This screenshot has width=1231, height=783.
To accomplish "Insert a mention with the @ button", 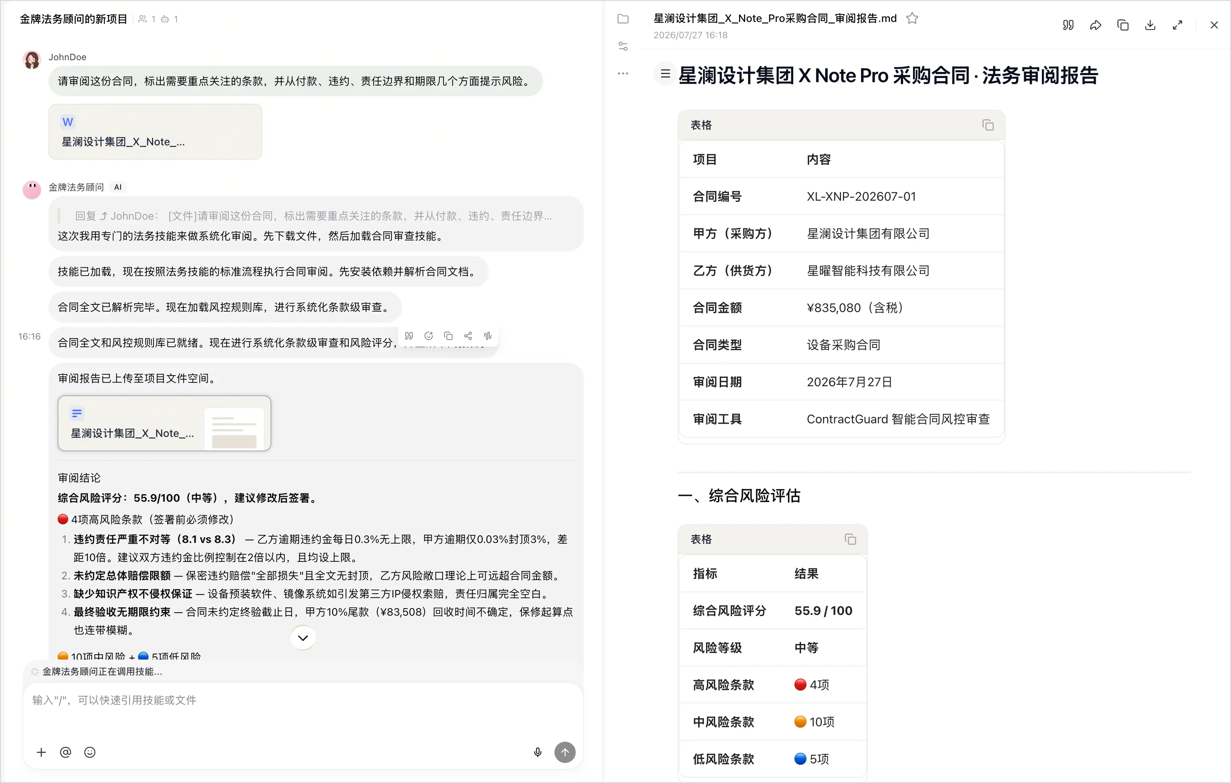I will point(66,752).
